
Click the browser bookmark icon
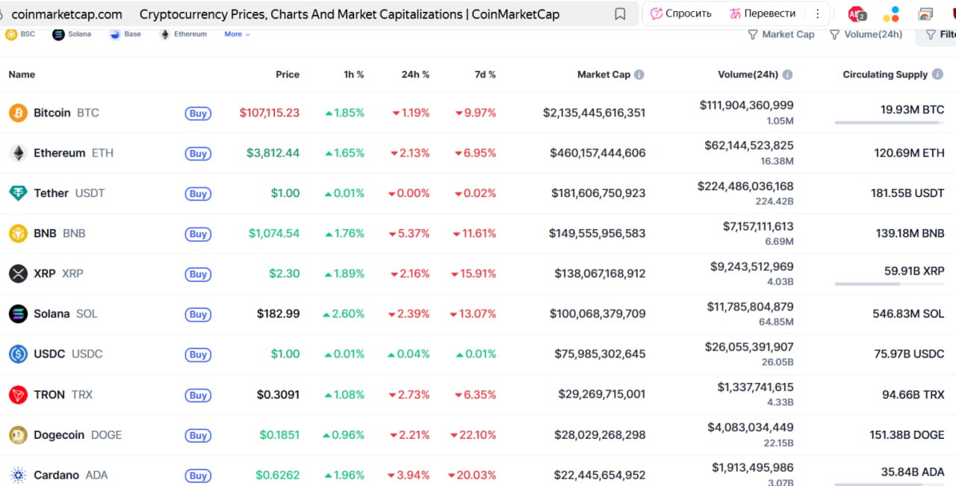click(620, 14)
